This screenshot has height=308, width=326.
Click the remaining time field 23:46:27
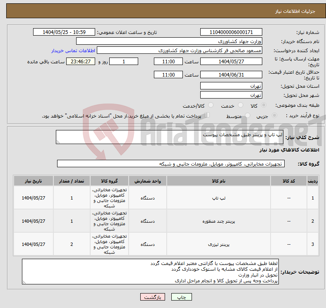81,61
